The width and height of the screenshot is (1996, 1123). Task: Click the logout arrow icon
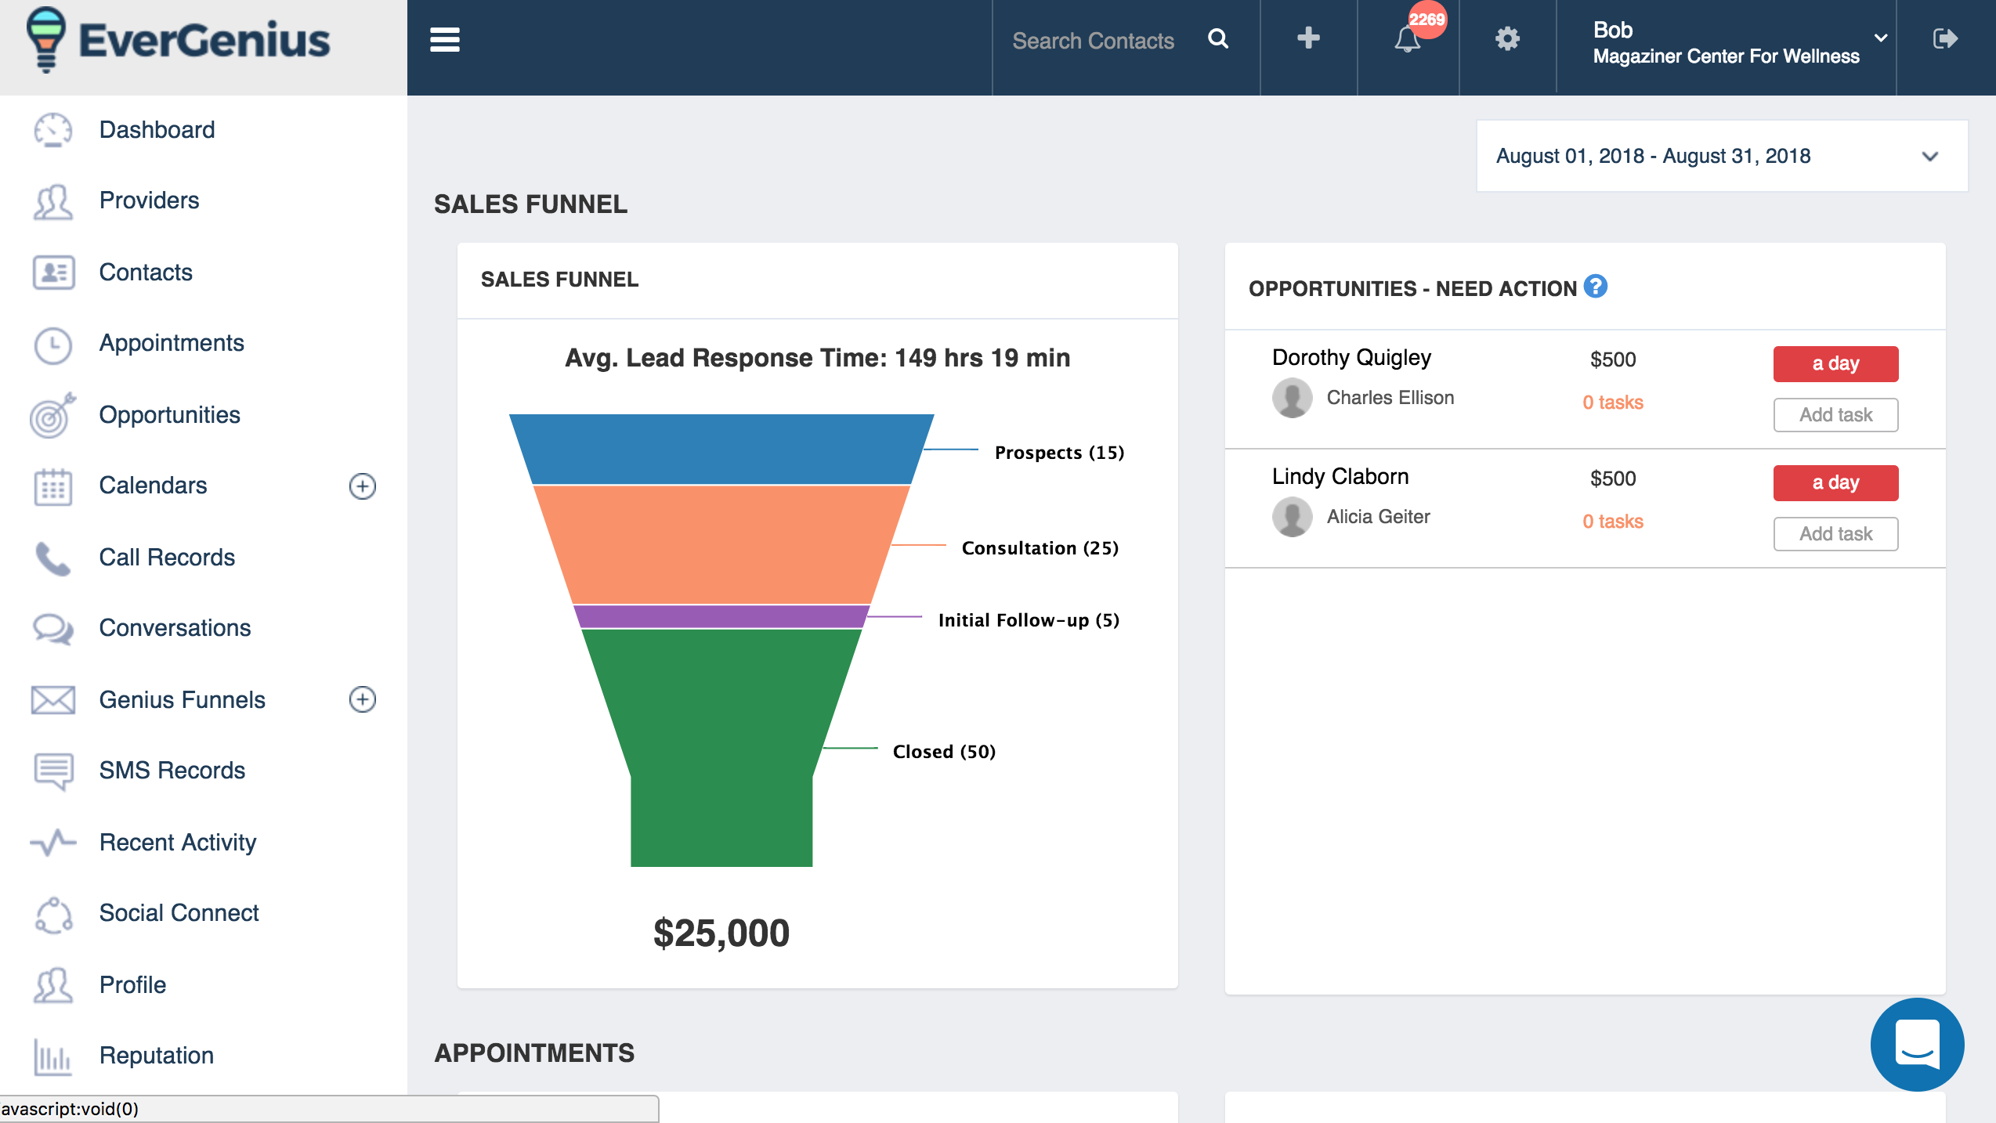1945,38
